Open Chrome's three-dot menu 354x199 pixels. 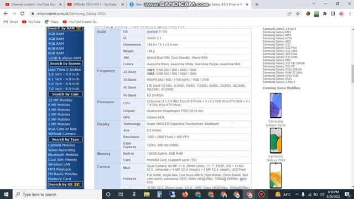click(350, 13)
